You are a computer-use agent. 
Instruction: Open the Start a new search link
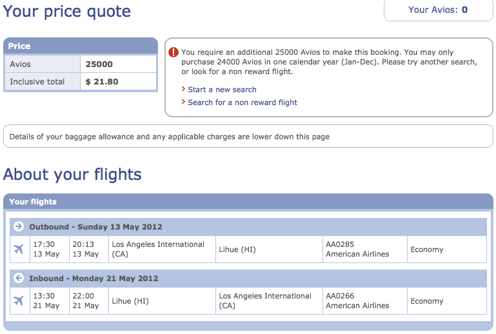(x=222, y=90)
